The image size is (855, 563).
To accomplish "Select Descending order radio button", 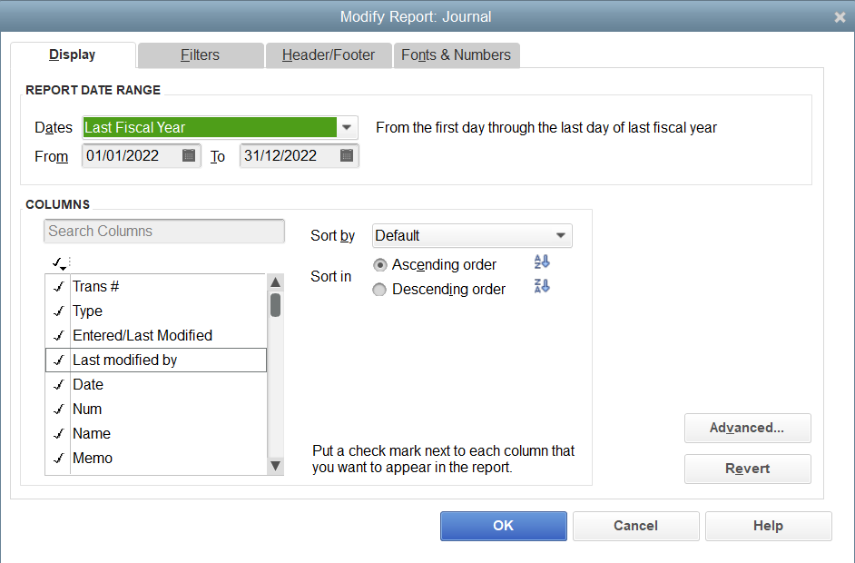I will pos(379,290).
